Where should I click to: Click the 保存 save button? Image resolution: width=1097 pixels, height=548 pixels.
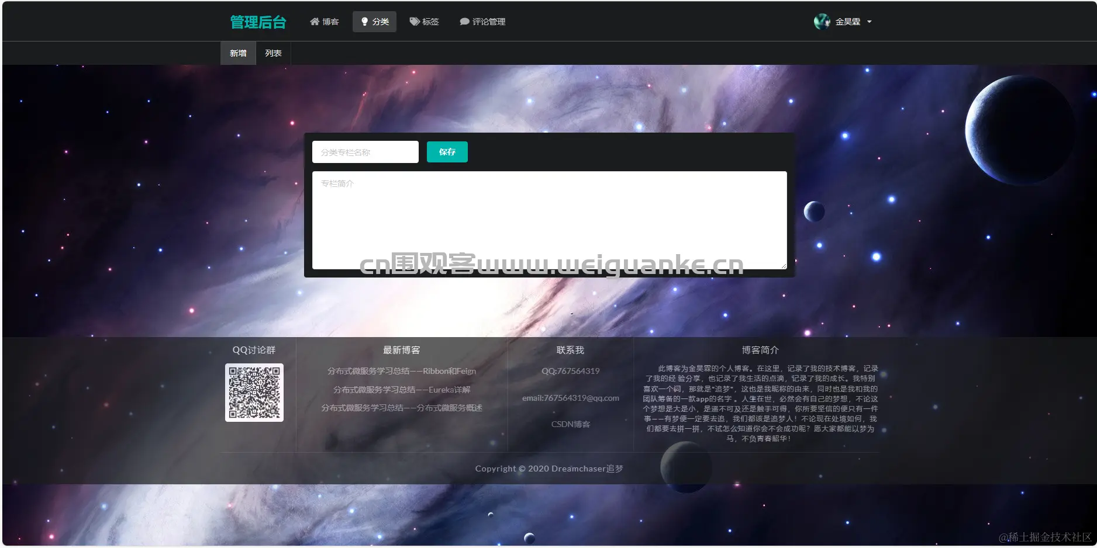pos(447,152)
